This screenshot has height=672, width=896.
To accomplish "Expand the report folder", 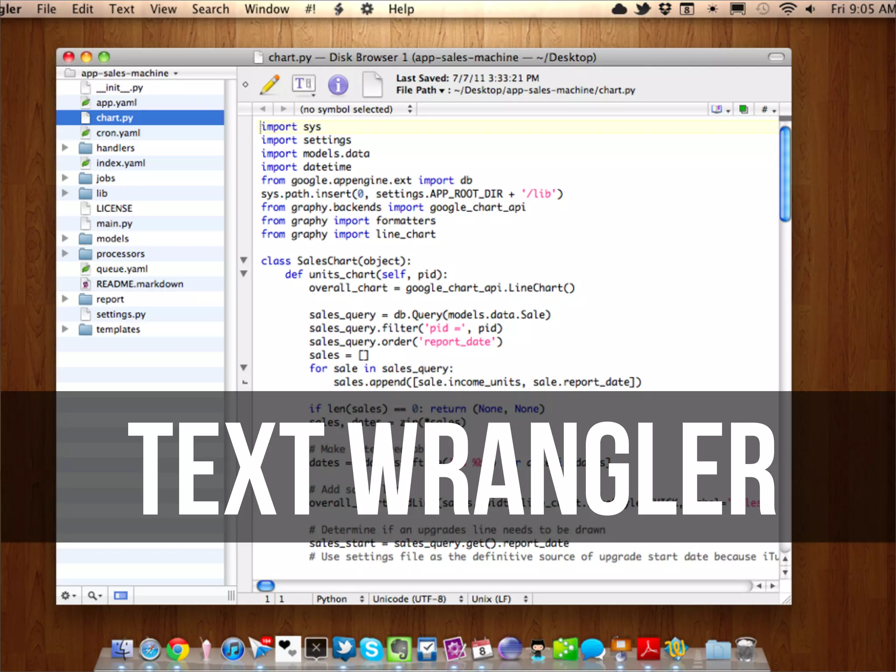I will click(x=65, y=299).
